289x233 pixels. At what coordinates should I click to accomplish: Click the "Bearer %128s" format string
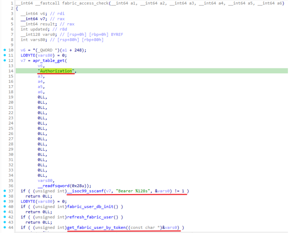click(x=133, y=191)
